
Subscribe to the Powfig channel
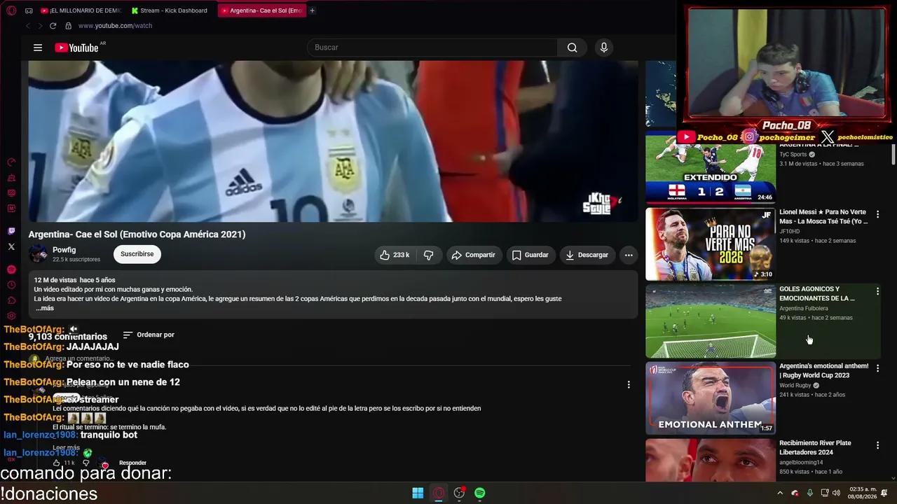tap(137, 254)
